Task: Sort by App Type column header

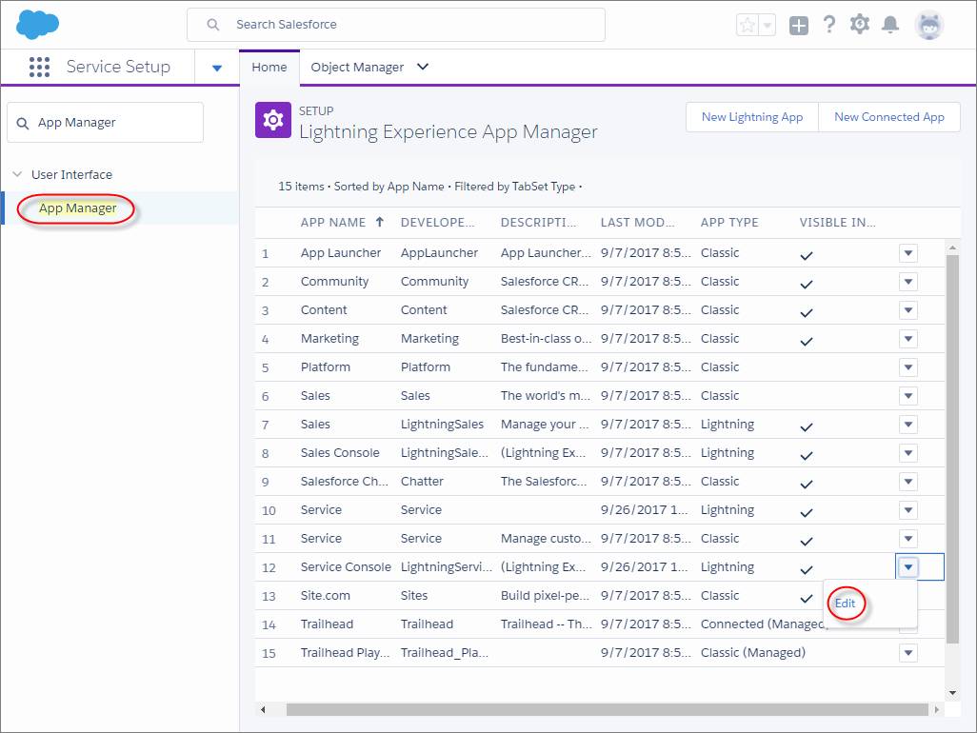Action: click(x=729, y=223)
